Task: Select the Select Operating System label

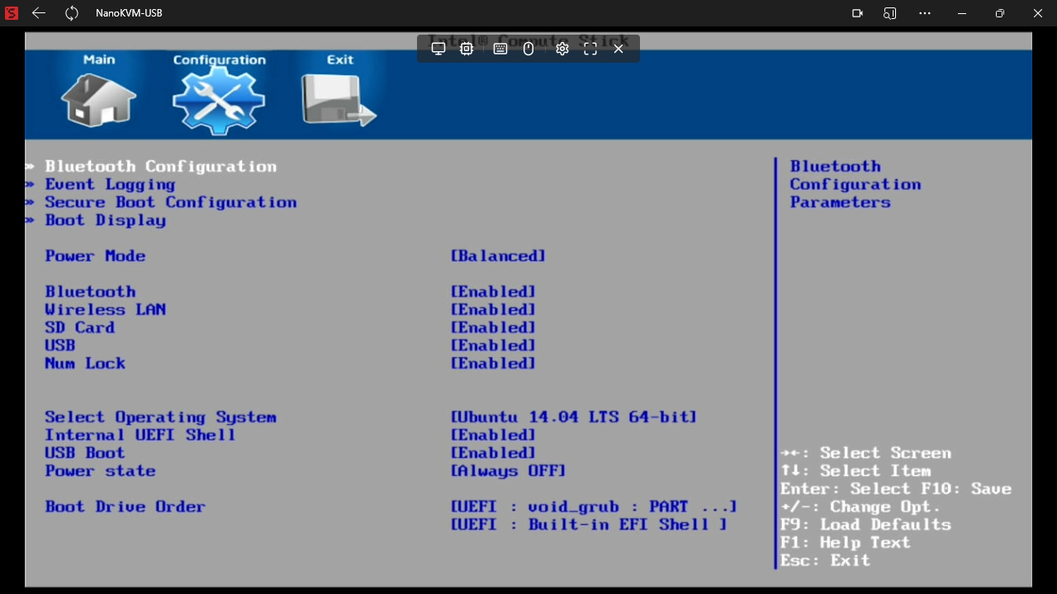Action: tap(160, 417)
